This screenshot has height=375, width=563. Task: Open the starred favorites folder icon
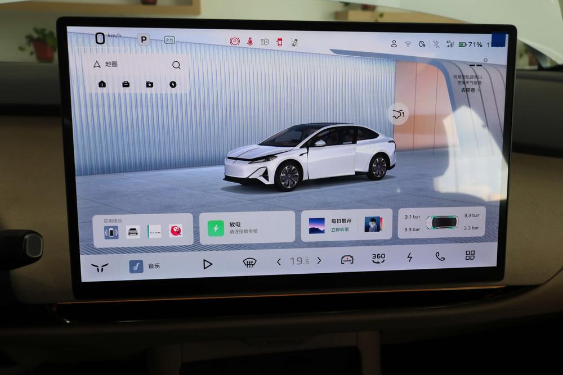(149, 84)
